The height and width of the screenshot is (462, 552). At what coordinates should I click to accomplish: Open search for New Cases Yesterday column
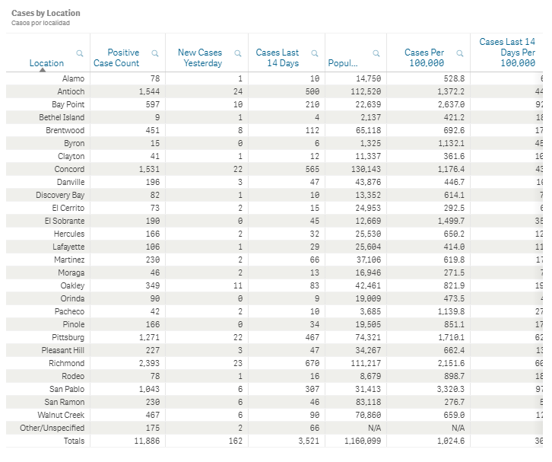point(238,53)
